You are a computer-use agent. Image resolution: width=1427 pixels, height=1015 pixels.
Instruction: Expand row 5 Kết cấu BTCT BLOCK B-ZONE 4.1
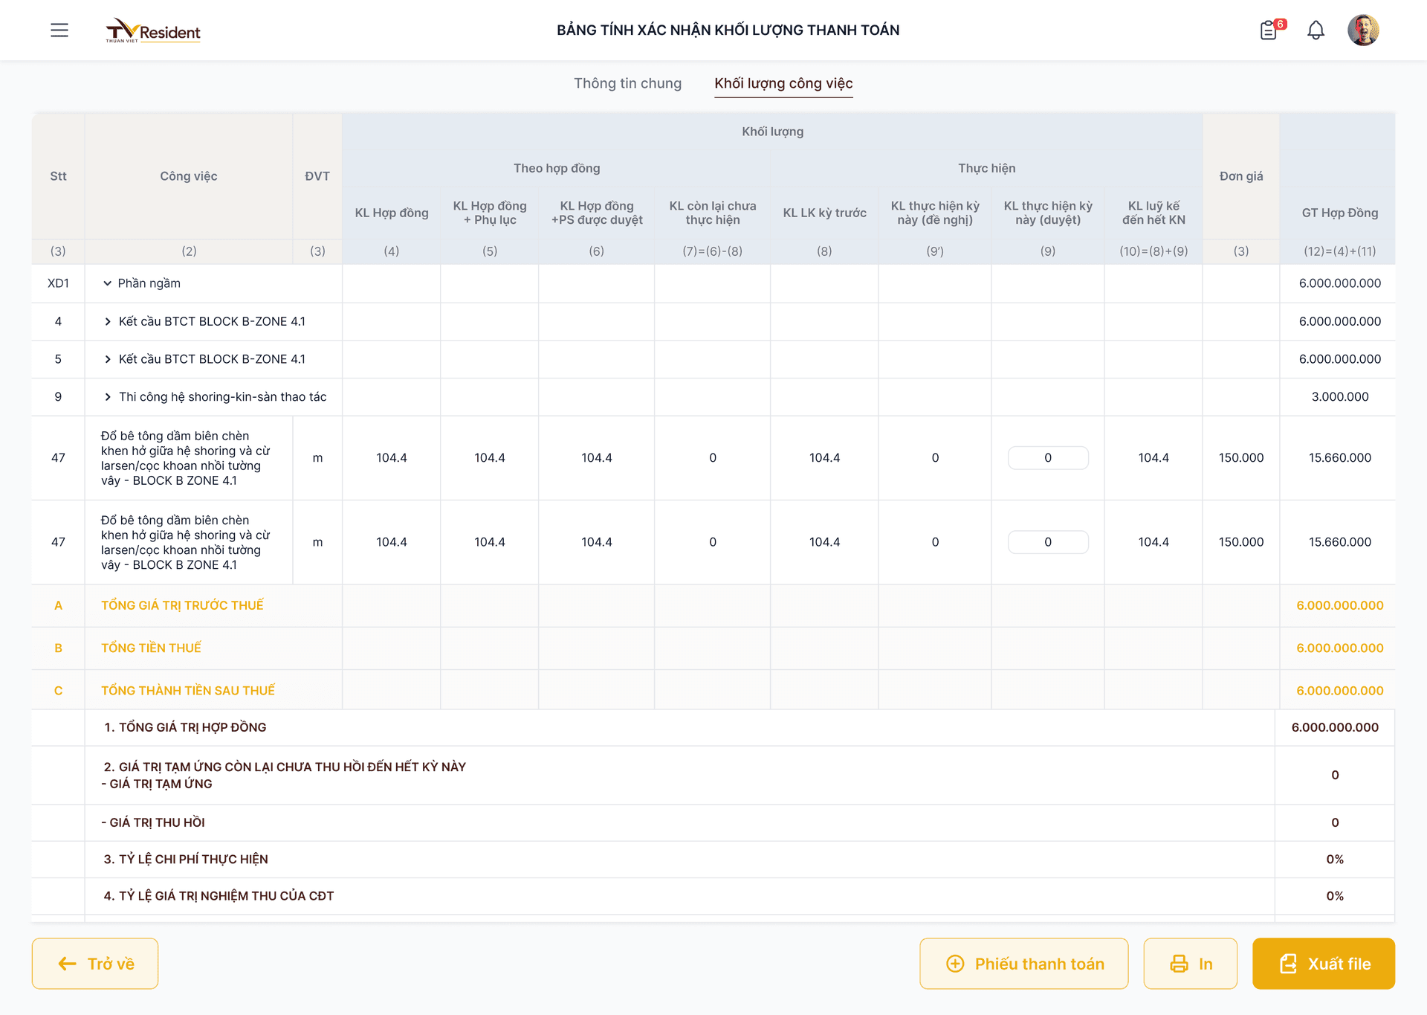(108, 359)
